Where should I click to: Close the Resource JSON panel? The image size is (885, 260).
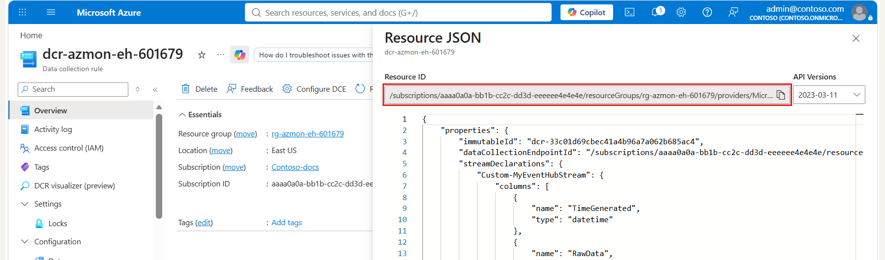pos(856,38)
